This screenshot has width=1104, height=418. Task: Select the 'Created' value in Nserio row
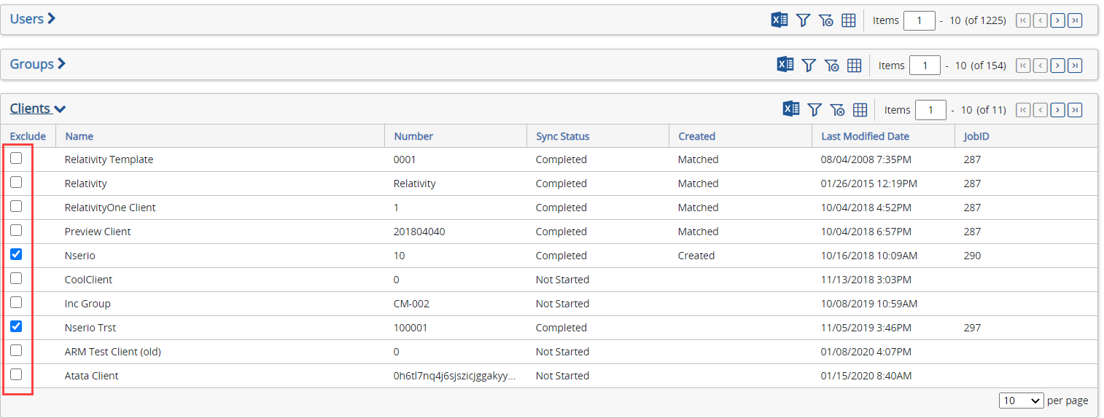tap(696, 256)
